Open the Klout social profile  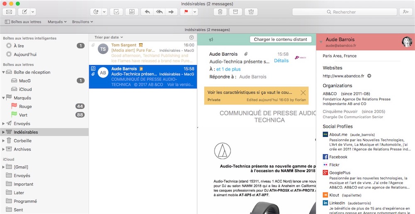[331, 195]
